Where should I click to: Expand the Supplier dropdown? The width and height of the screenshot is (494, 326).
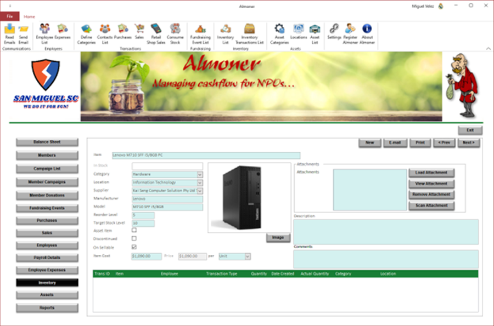(x=200, y=191)
